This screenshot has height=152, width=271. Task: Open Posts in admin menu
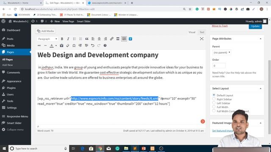point(10,39)
